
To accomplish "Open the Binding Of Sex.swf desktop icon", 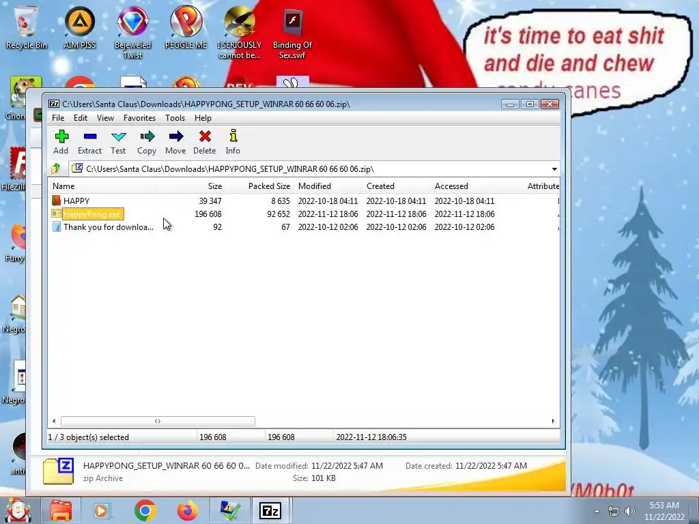I will [x=292, y=32].
